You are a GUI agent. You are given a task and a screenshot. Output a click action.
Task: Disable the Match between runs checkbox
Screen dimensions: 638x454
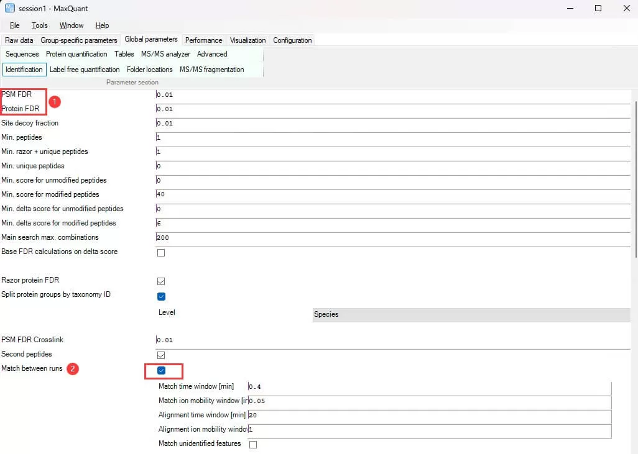click(x=161, y=371)
